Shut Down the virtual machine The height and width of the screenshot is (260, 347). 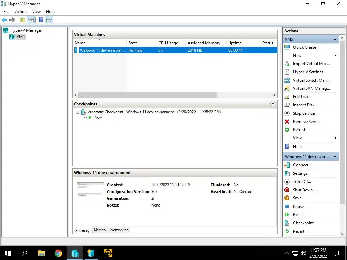[x=304, y=190]
